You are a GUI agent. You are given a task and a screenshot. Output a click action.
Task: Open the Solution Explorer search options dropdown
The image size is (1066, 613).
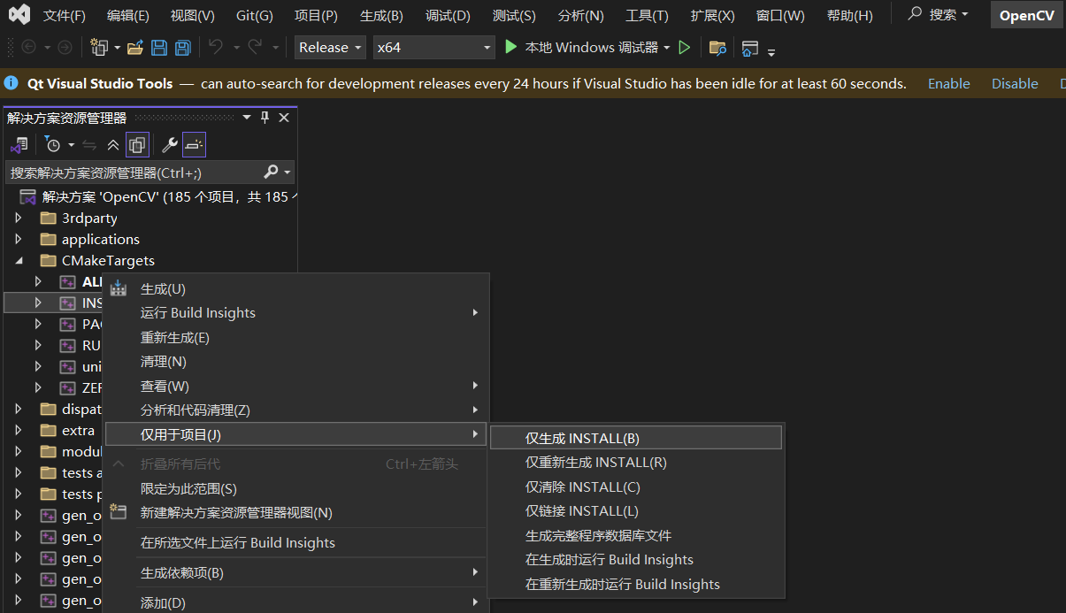(x=287, y=172)
